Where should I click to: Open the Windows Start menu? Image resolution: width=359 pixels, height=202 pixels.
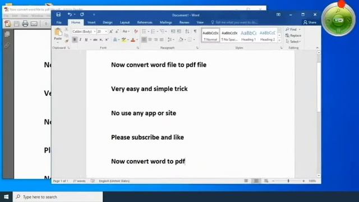(x=6, y=197)
